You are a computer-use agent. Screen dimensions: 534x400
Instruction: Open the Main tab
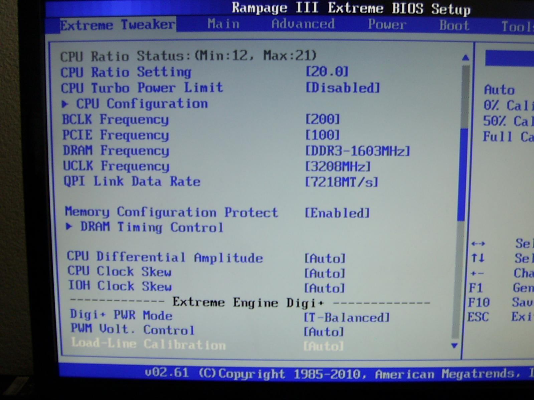coord(223,24)
